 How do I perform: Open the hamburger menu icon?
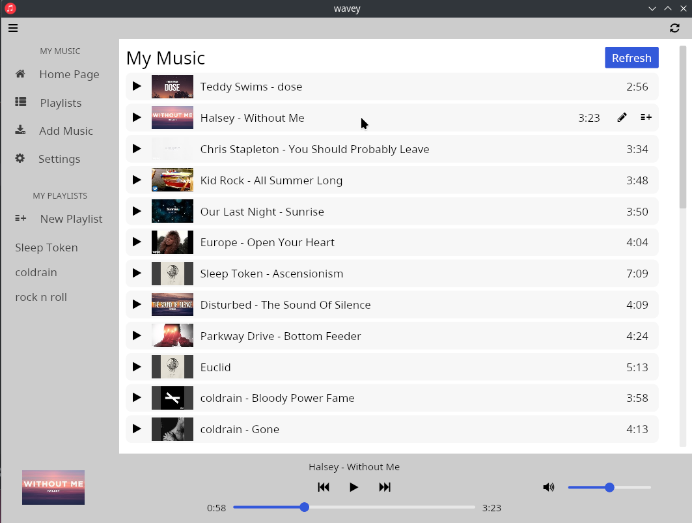coord(13,28)
